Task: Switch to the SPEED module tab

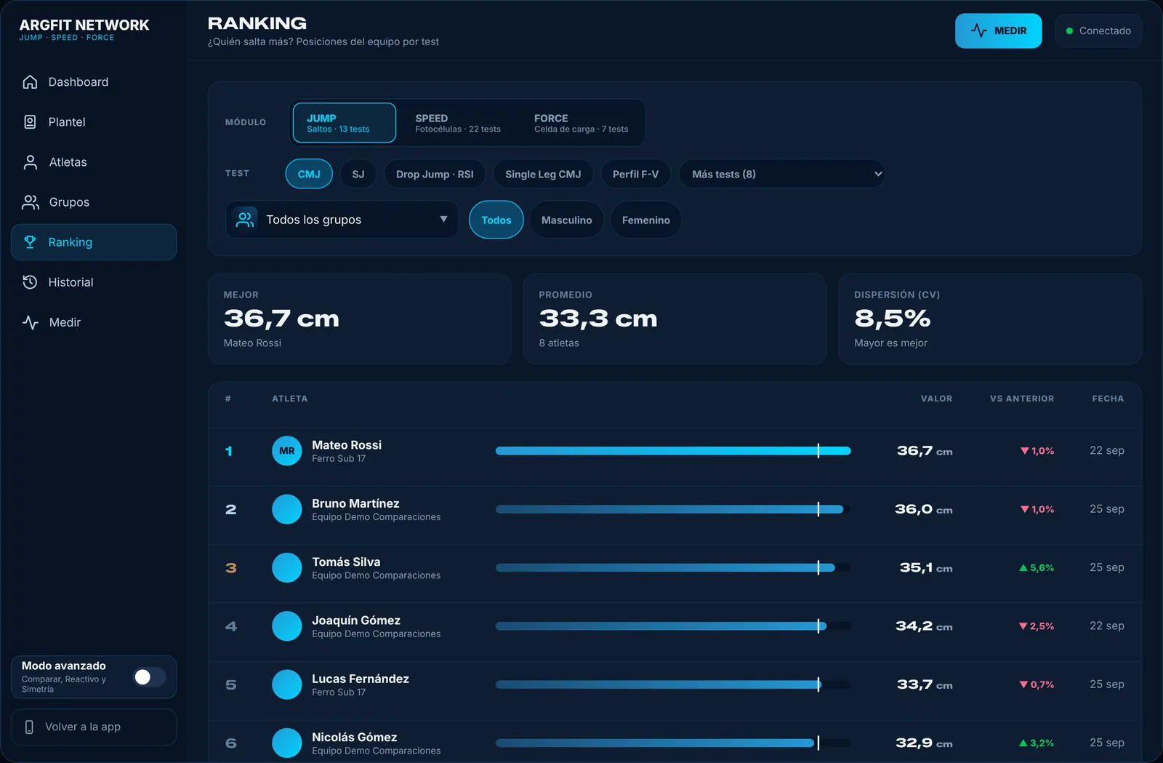Action: click(458, 123)
